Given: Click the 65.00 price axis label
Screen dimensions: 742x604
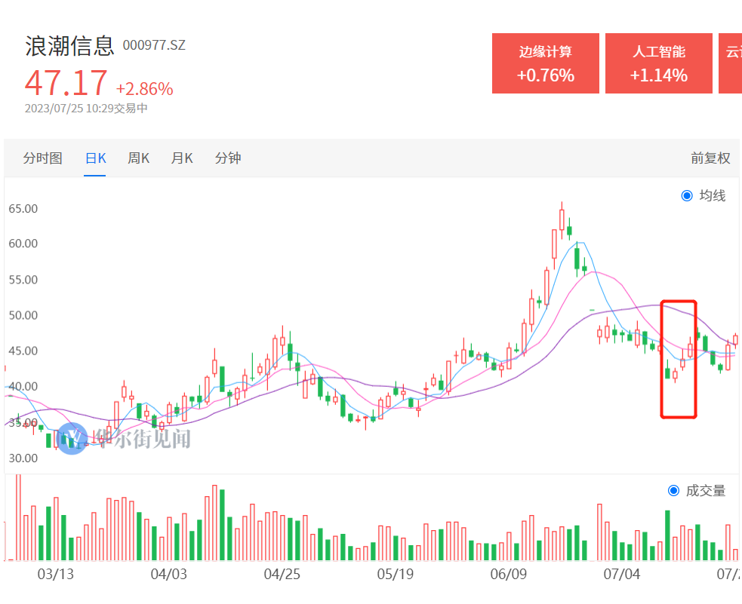Looking at the screenshot, I should point(23,208).
